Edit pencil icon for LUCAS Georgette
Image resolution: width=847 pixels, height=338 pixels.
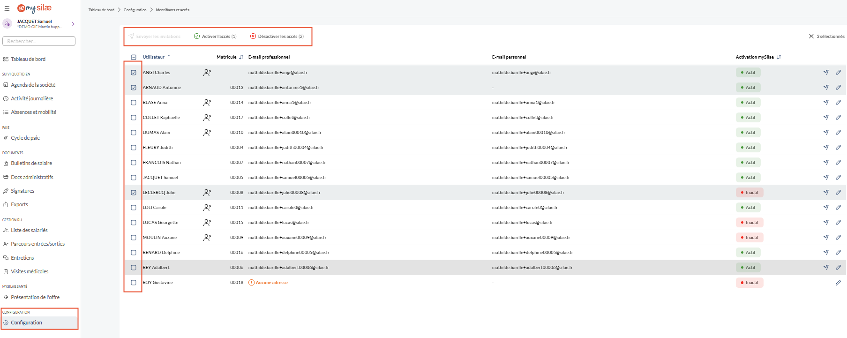[x=838, y=222]
